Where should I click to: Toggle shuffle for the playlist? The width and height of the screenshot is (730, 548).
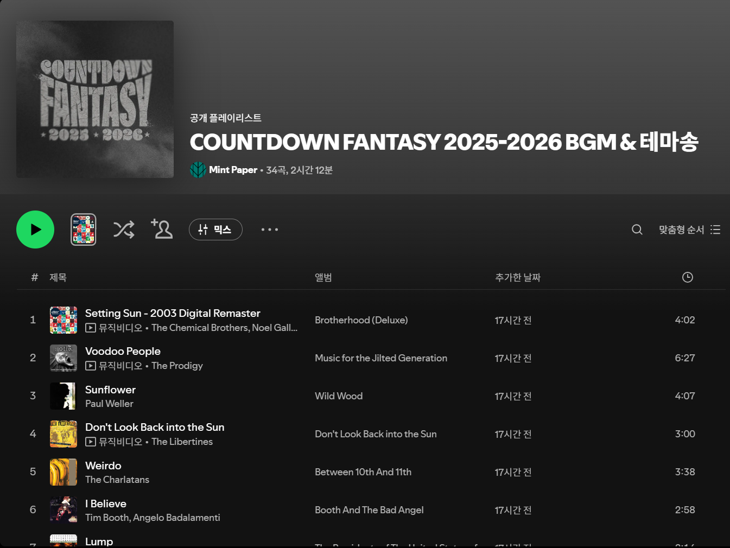124,230
